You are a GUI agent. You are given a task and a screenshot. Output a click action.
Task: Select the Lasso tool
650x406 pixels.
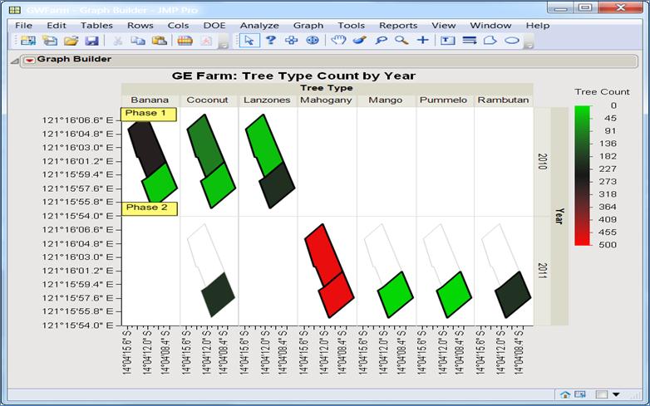coord(381,40)
